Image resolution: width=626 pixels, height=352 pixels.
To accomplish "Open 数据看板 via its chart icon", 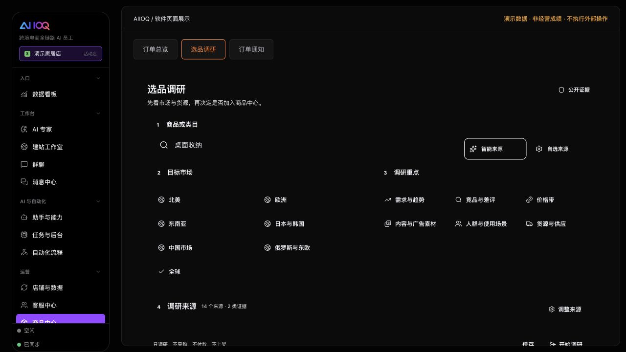I will point(24,94).
